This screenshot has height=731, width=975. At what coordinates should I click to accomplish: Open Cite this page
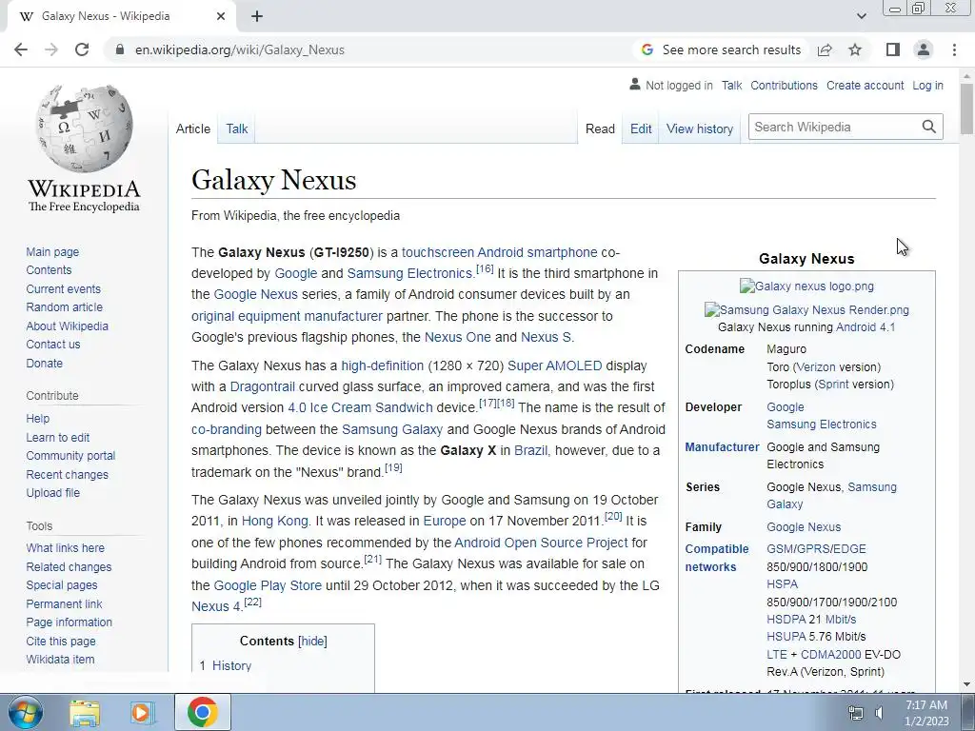click(x=61, y=641)
